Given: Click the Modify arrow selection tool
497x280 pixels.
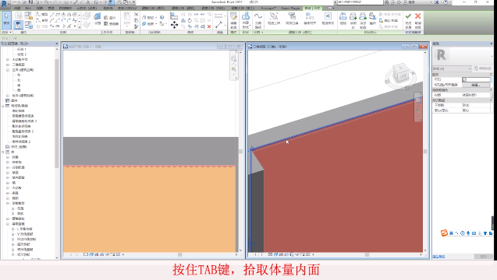Looking at the screenshot, I should 6,19.
